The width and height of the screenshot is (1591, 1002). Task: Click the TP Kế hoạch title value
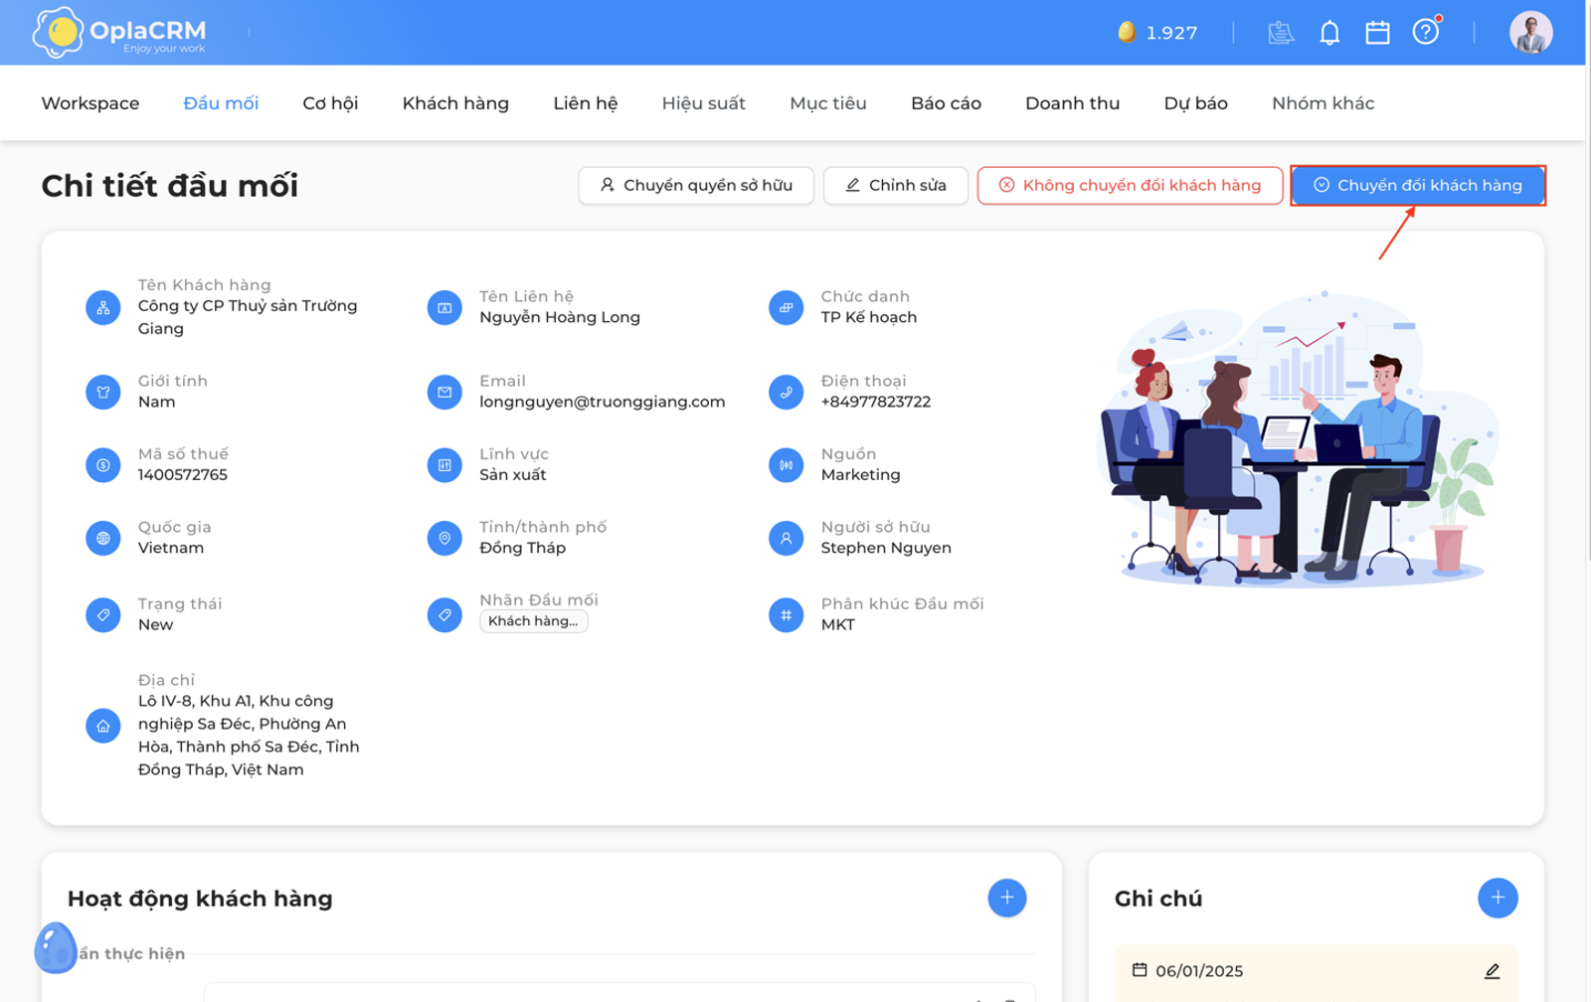pyautogui.click(x=869, y=317)
